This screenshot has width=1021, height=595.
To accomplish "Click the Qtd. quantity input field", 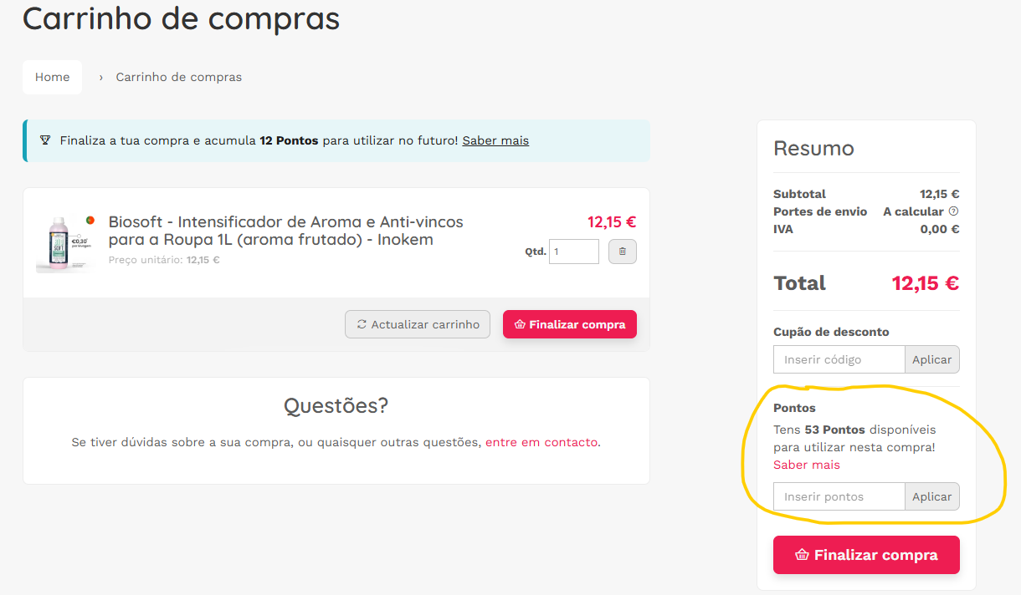I will coord(573,251).
